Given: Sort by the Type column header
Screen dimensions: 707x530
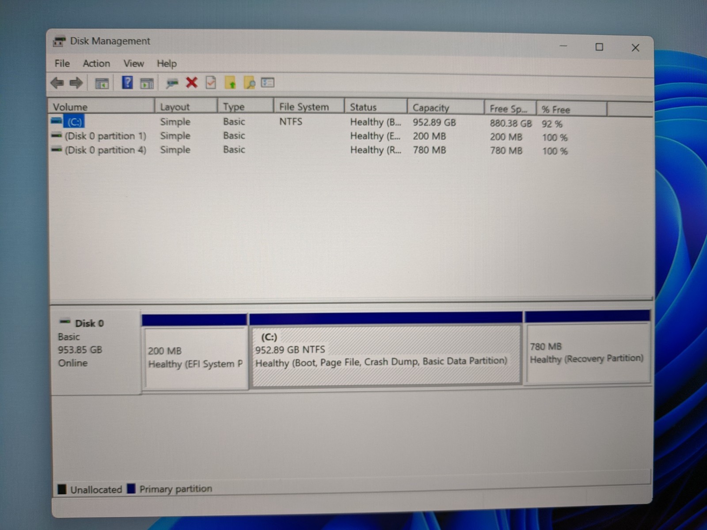Looking at the screenshot, I should 246,107.
